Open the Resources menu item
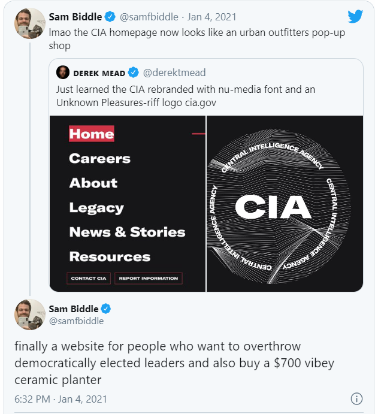This screenshot has height=414, width=375. pos(110,257)
